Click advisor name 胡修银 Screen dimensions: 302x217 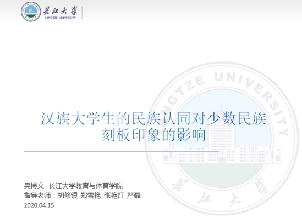tap(68, 196)
